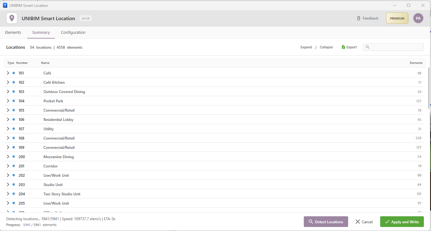Click the search magnifier icon
Viewport: 431px width, 231px height.
(368, 47)
